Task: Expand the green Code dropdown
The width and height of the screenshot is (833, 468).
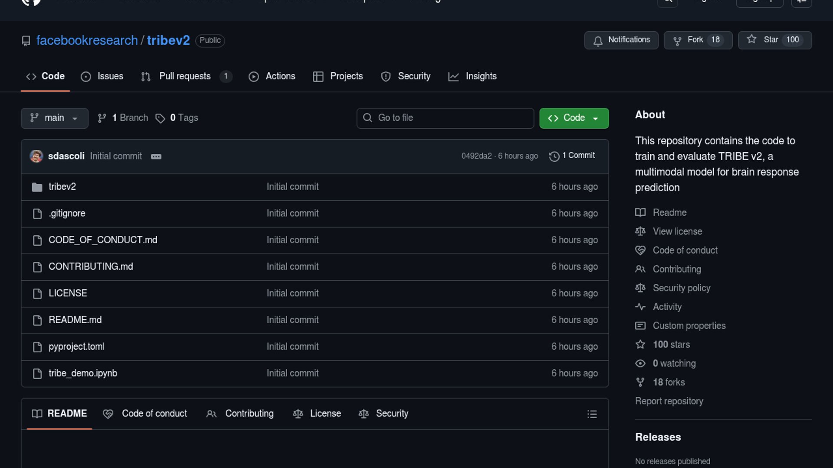Action: 574,118
